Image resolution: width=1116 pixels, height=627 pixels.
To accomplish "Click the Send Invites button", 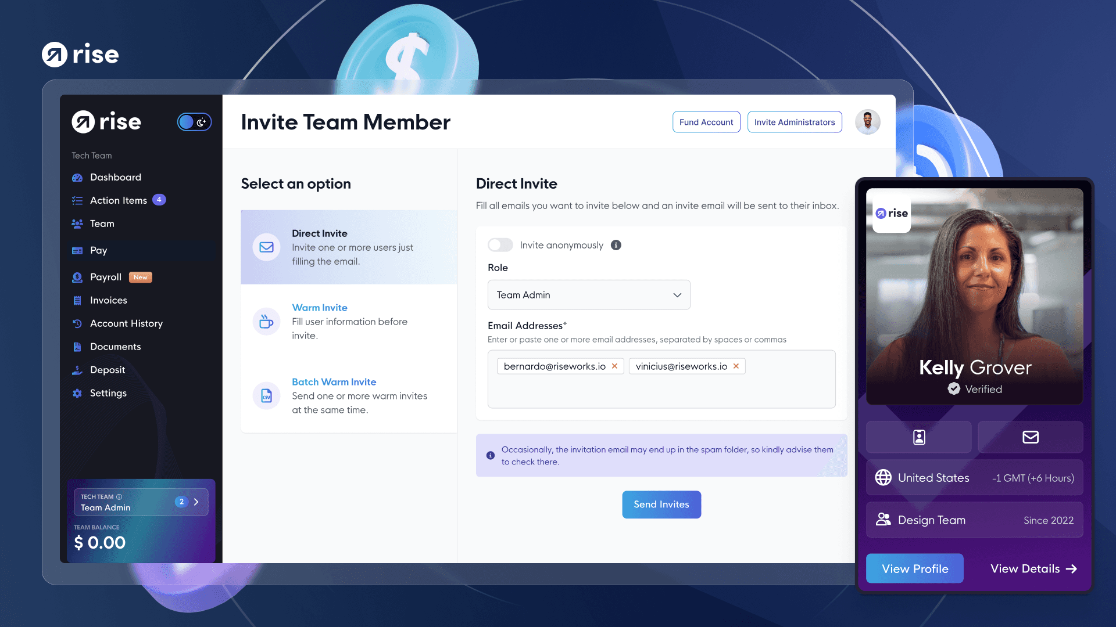I will pyautogui.click(x=661, y=505).
